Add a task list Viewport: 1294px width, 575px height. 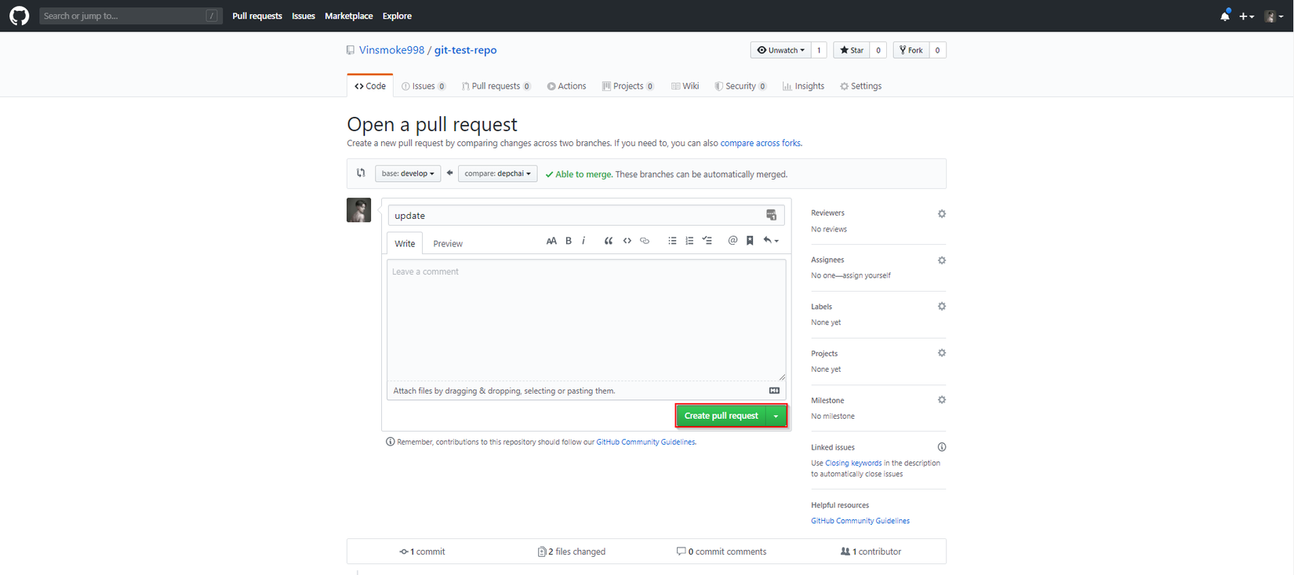707,241
